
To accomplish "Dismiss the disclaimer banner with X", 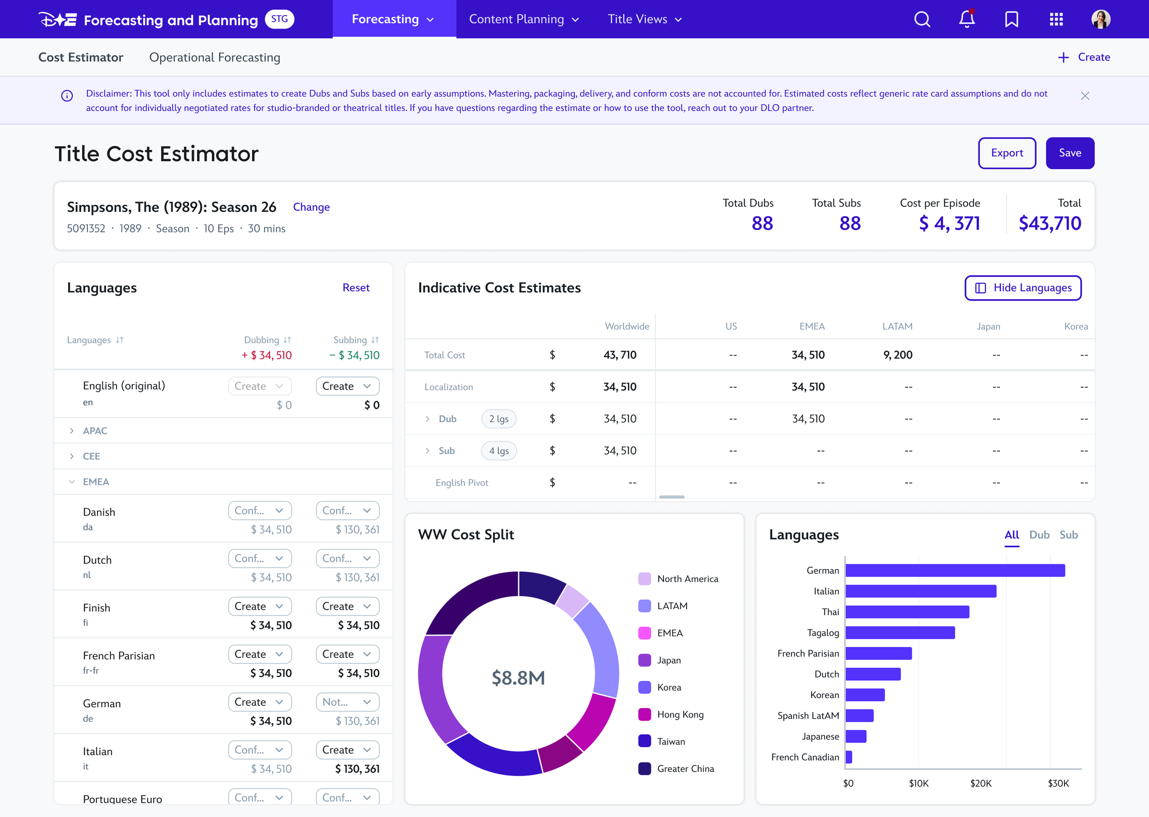I will pyautogui.click(x=1085, y=96).
